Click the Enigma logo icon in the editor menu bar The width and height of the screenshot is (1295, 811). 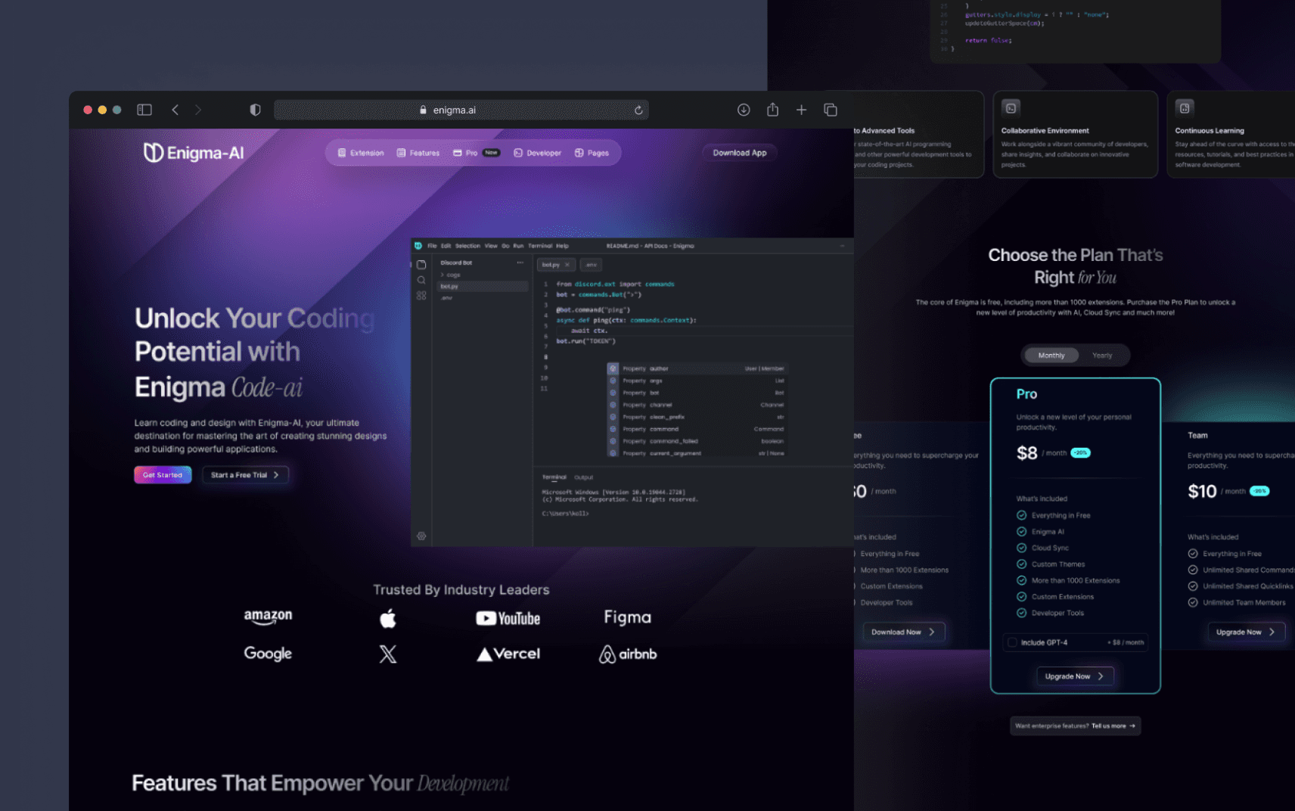[418, 246]
